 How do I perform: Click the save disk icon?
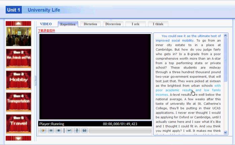click(x=85, y=130)
